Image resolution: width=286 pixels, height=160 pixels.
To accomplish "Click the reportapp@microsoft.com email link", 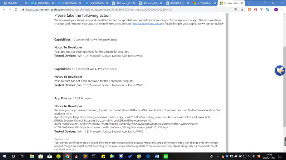I will click(148, 23).
